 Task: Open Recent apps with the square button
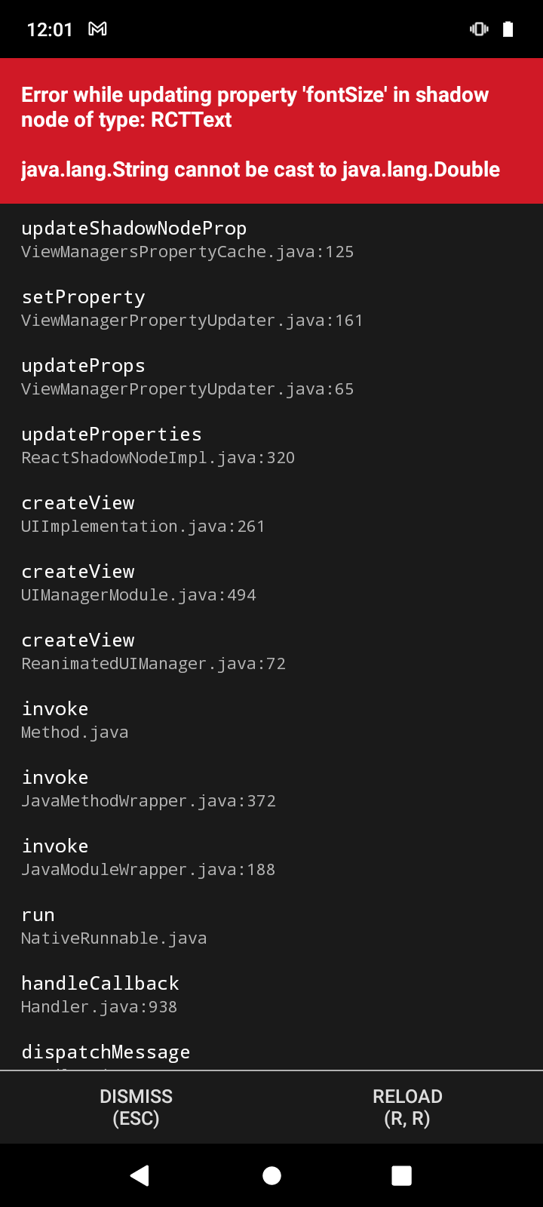point(402,1175)
